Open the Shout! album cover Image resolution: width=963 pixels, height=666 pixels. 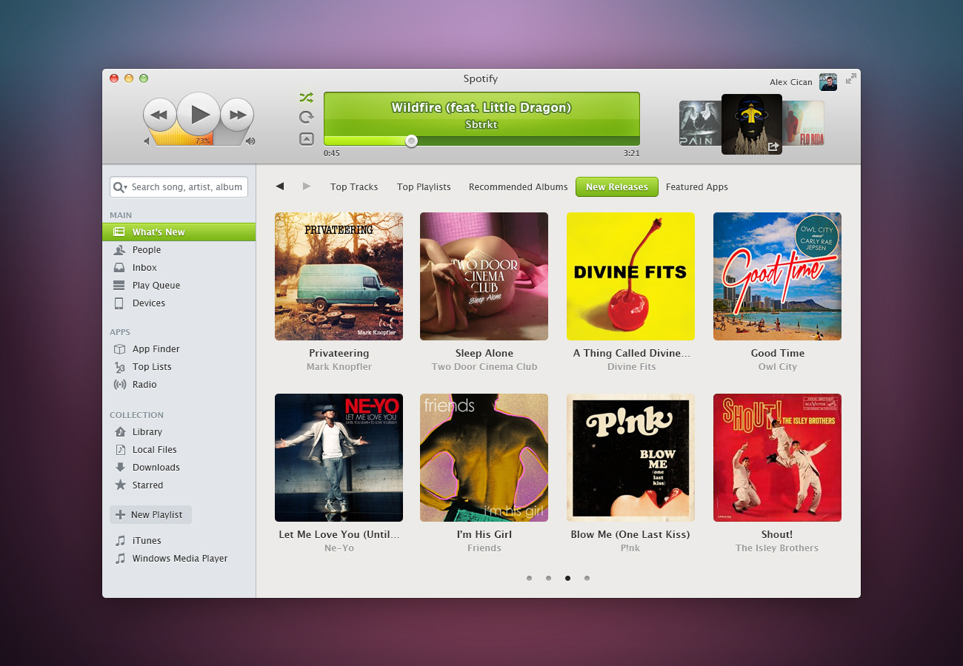[777, 457]
